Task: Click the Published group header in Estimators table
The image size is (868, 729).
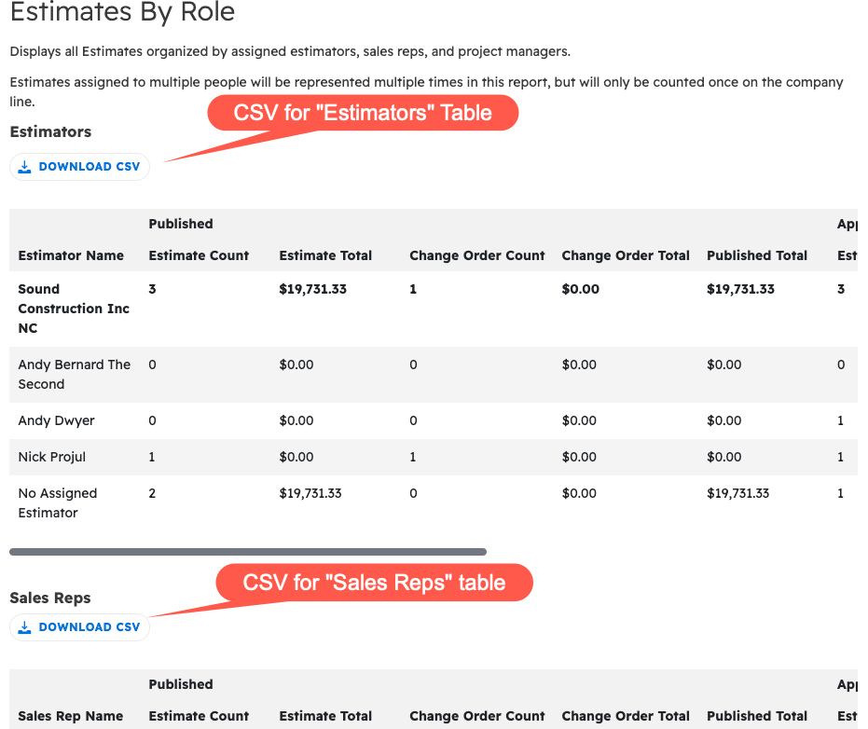Action: (x=181, y=224)
